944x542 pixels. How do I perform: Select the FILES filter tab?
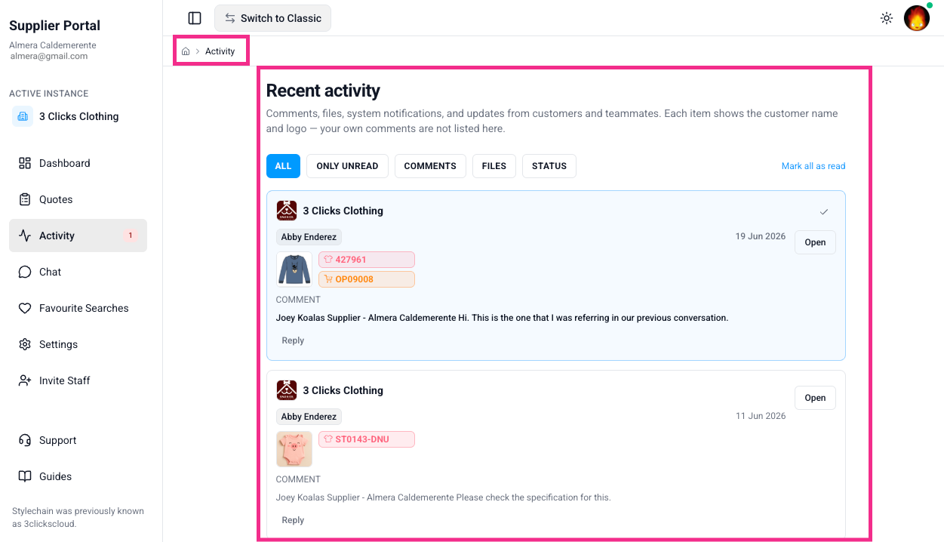coord(494,166)
